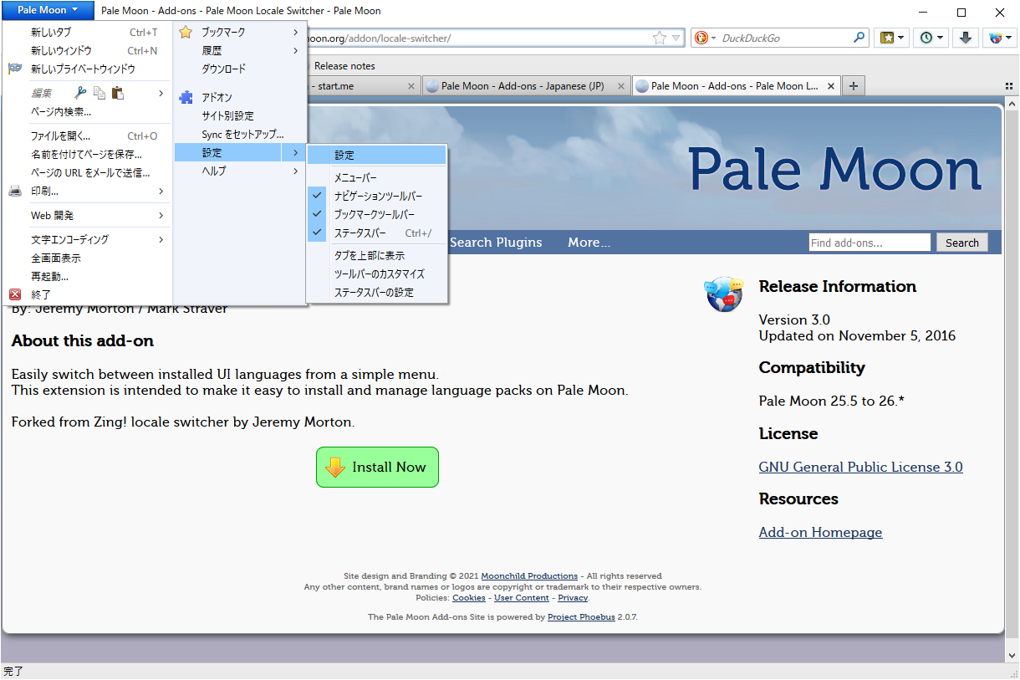
Task: Open the Add-on Homepage link
Action: pyautogui.click(x=820, y=533)
